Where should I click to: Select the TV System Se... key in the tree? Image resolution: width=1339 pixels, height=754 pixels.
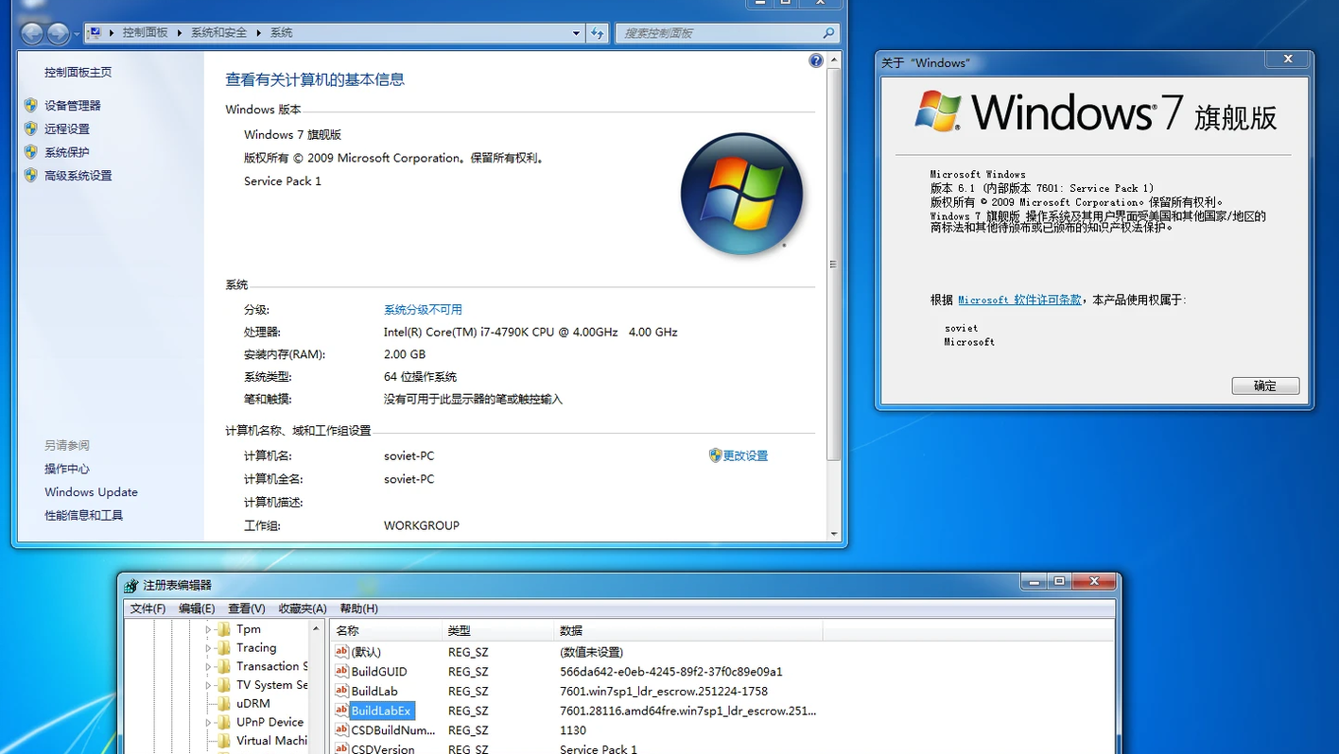pos(272,685)
